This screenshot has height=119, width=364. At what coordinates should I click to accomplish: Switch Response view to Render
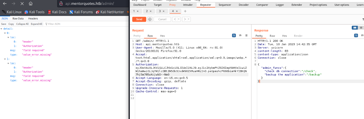298,36
